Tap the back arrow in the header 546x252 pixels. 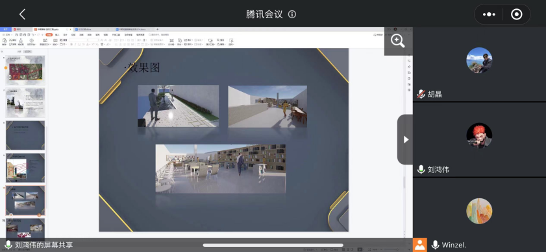[22, 14]
